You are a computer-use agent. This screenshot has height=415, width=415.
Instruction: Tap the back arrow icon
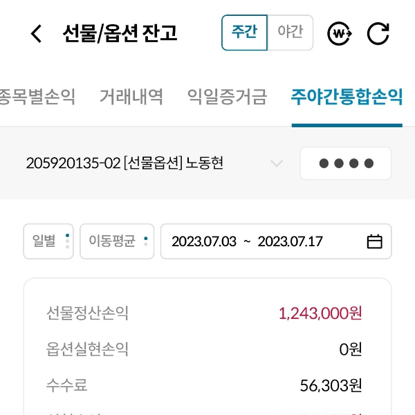pos(37,33)
